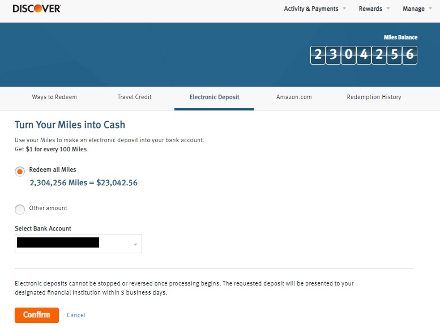This screenshot has height=328, width=440.
Task: Select the Redeem all Miles radio button
Action: (x=20, y=171)
